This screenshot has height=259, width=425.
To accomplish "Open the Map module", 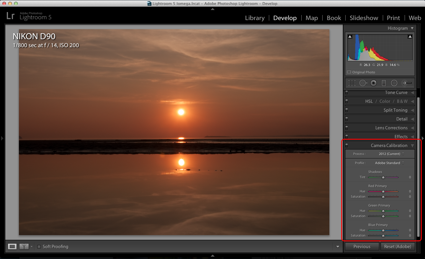I will 312,18.
